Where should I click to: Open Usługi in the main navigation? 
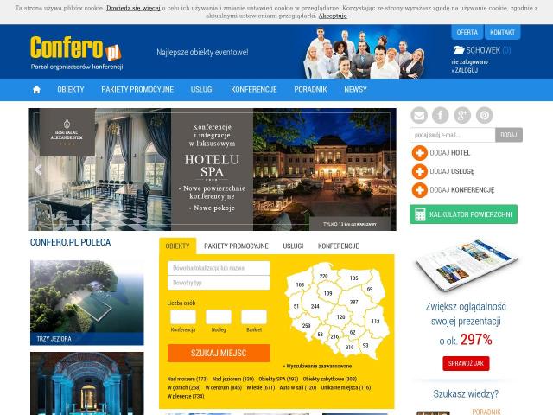(x=202, y=90)
